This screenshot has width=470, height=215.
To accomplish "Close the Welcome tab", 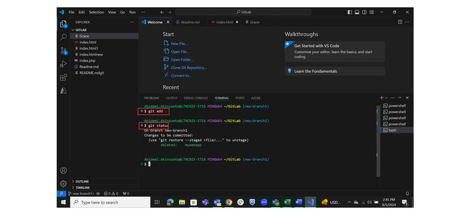I will [168, 22].
